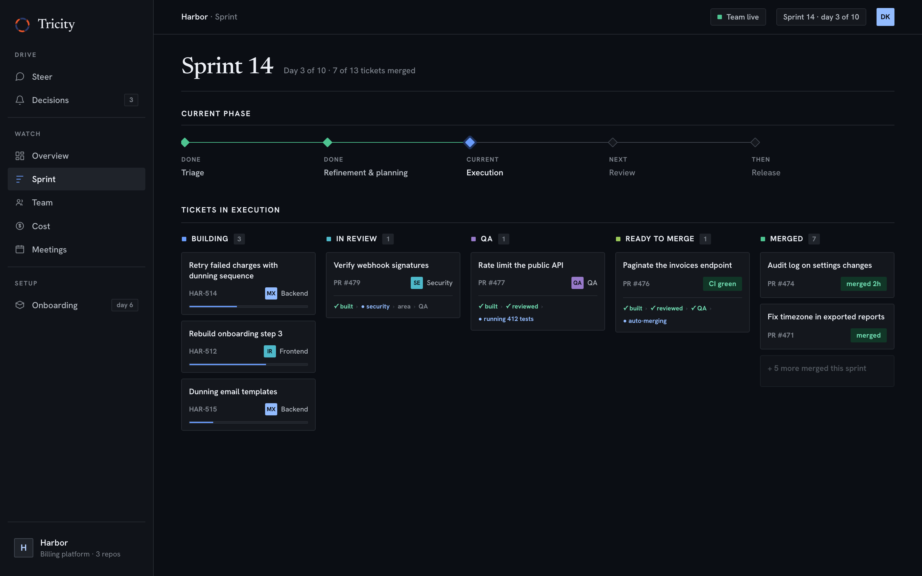Click the 'running 412 tests' status text
Image resolution: width=922 pixels, height=576 pixels.
[x=508, y=319]
